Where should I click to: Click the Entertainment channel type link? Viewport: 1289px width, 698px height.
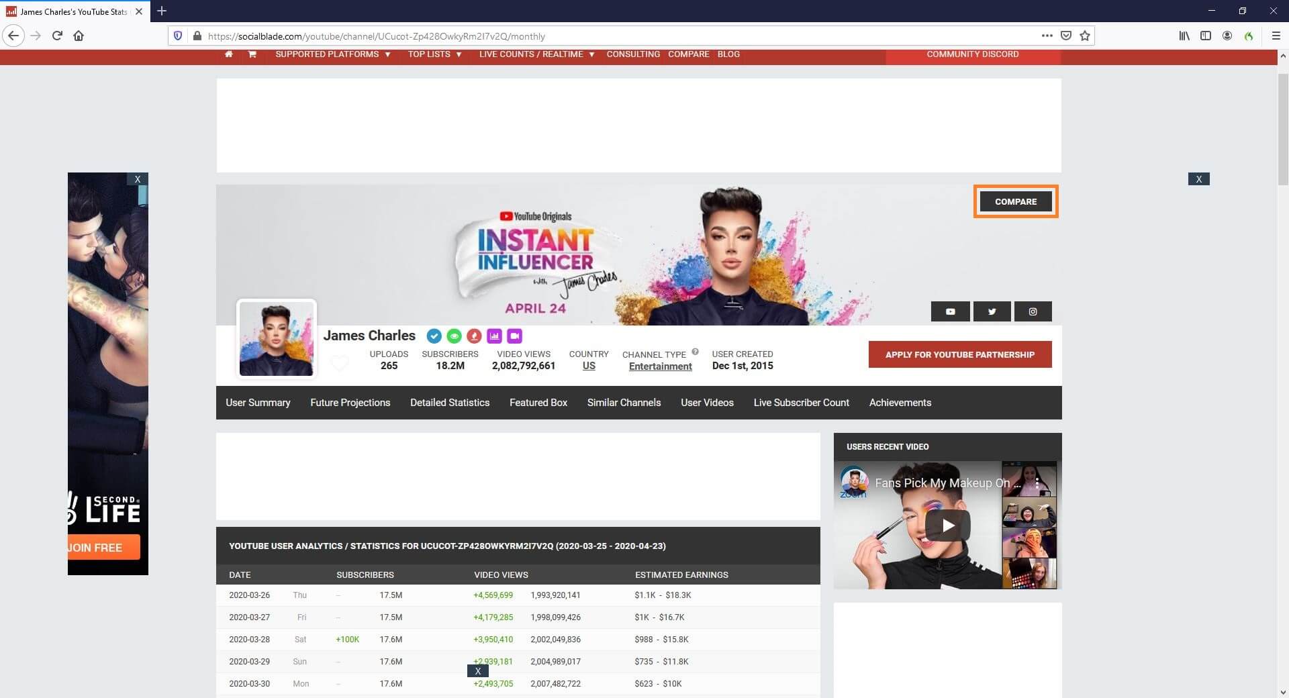tap(661, 366)
